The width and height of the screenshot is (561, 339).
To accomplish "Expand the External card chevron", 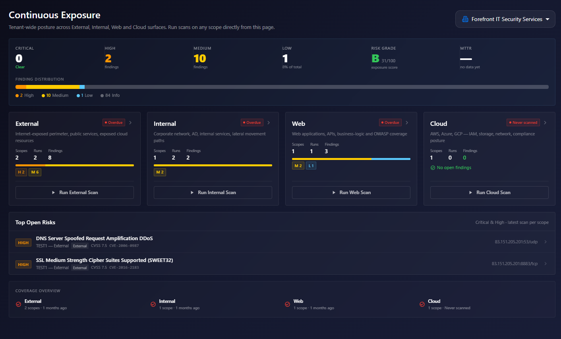I will 130,123.
